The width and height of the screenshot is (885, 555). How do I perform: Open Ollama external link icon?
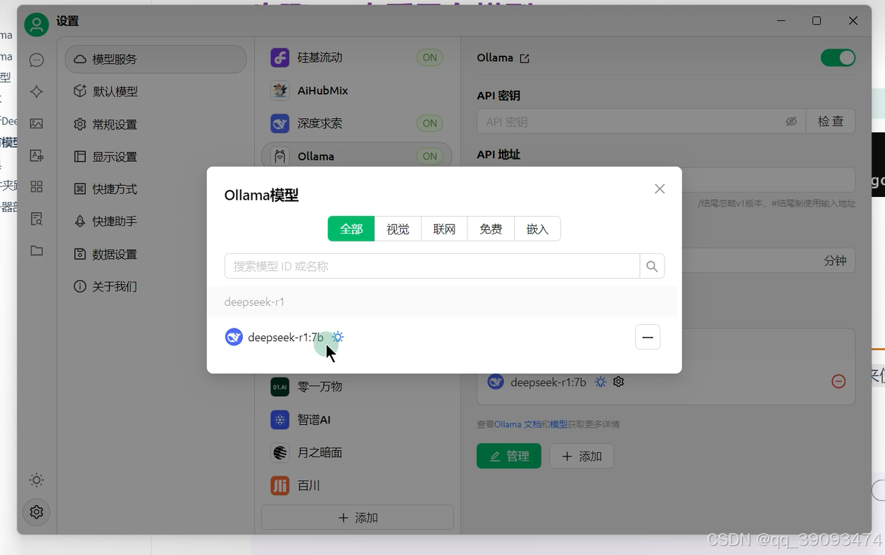tap(525, 58)
